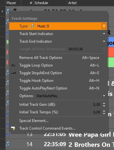Click the lightning icon for Track Control Command Events
114x150 pixels.
(x=13, y=128)
